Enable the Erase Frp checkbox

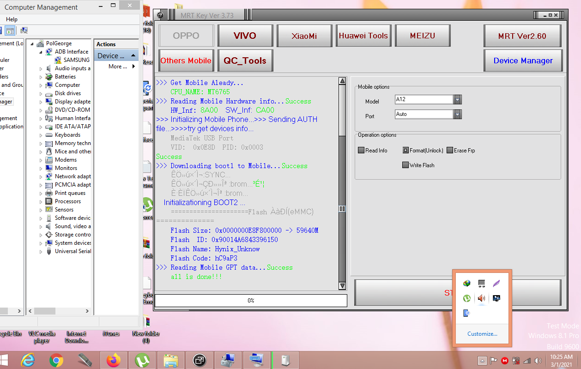[450, 151]
